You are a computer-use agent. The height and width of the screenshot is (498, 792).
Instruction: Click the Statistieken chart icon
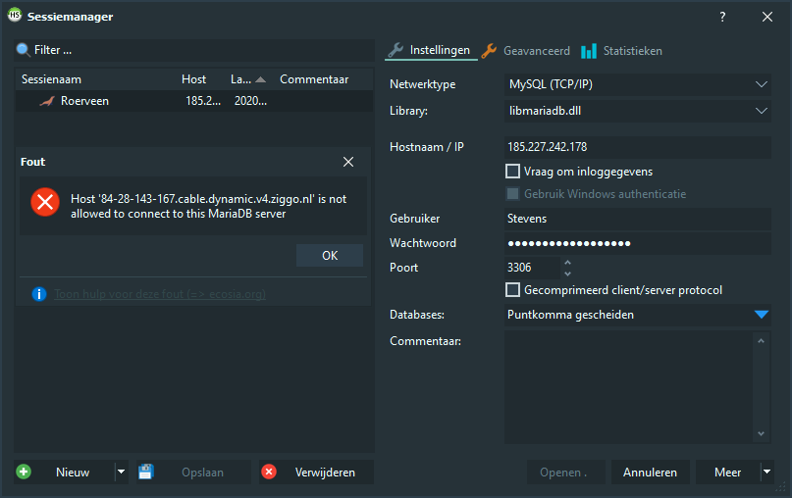[589, 51]
